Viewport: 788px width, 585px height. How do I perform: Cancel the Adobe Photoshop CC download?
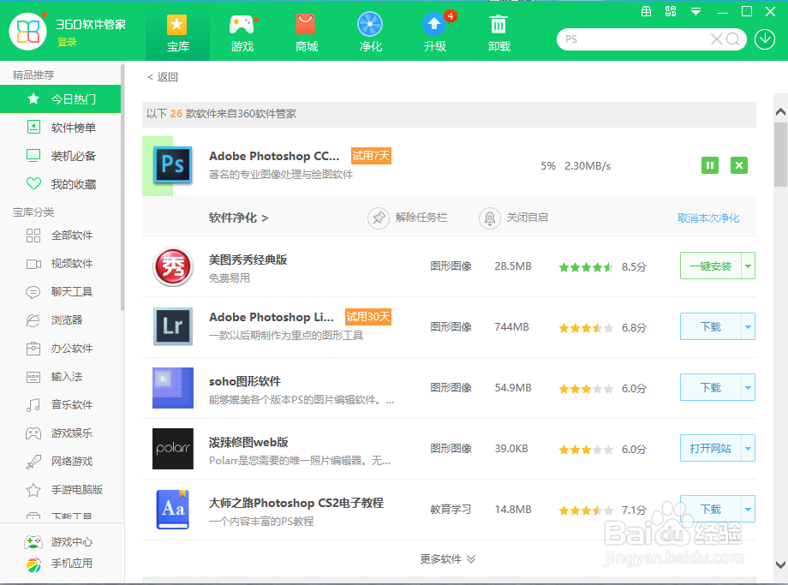(x=738, y=165)
